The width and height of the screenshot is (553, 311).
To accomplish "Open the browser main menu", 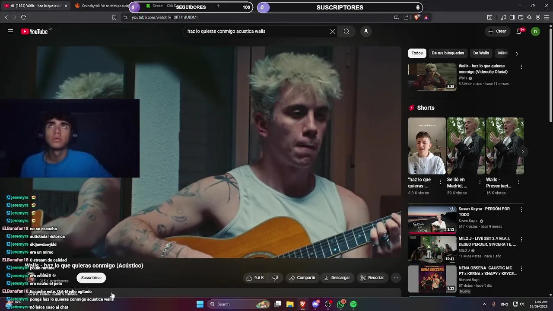I will click(547, 17).
